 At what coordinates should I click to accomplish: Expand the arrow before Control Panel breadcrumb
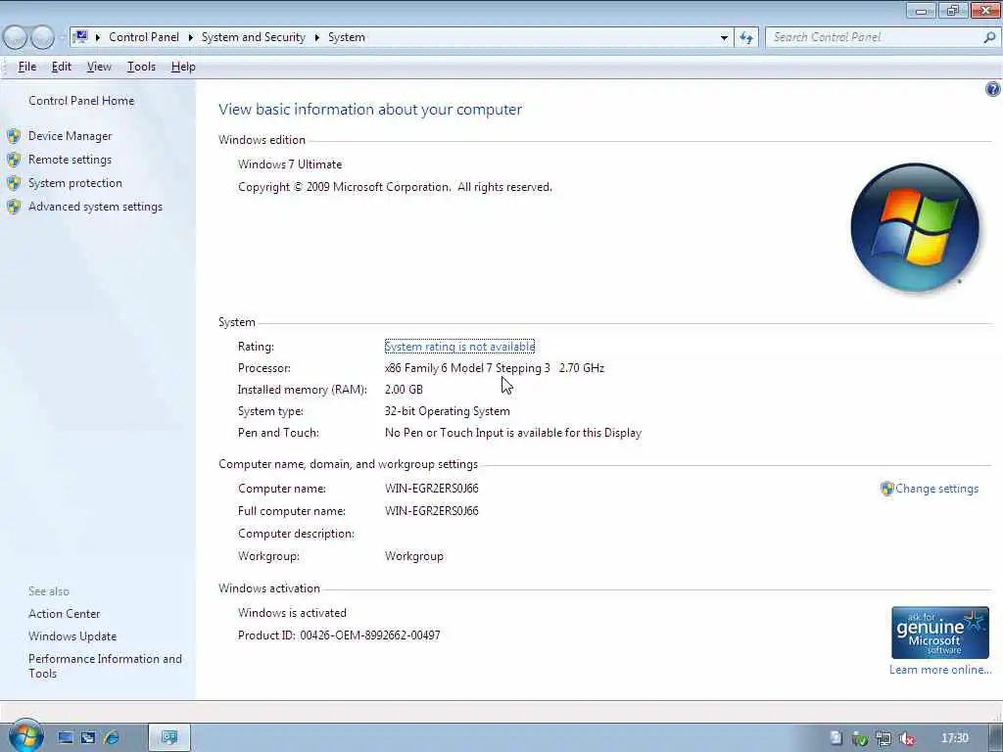coord(98,38)
